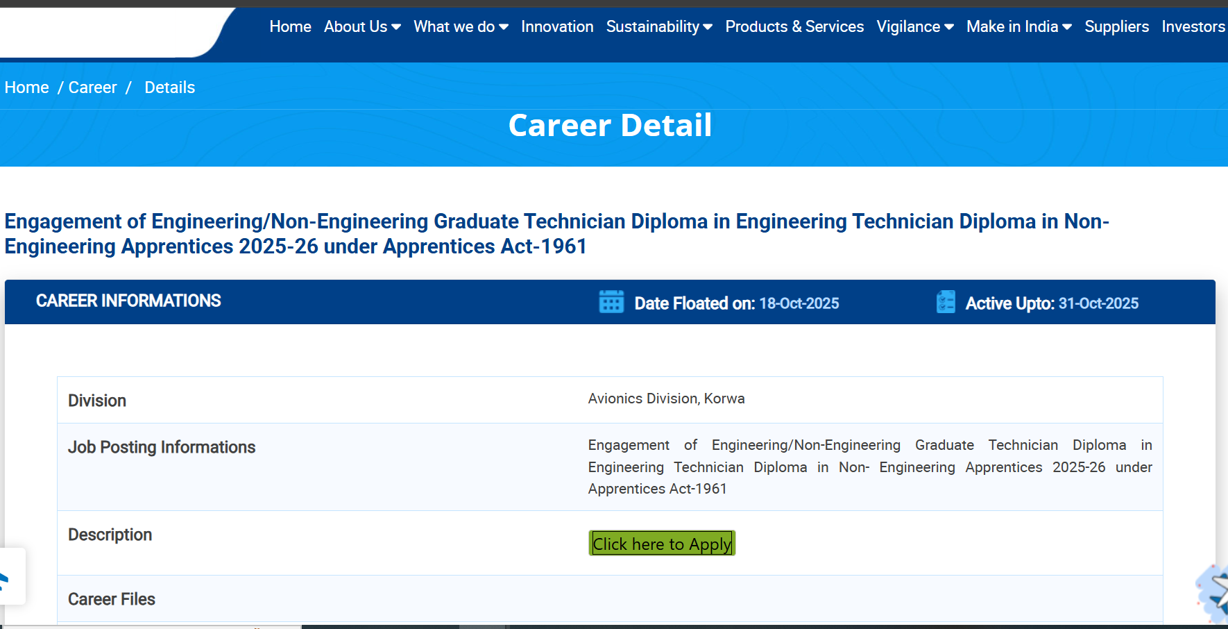Open the Investors menu item
The height and width of the screenshot is (629, 1228).
pos(1193,26)
